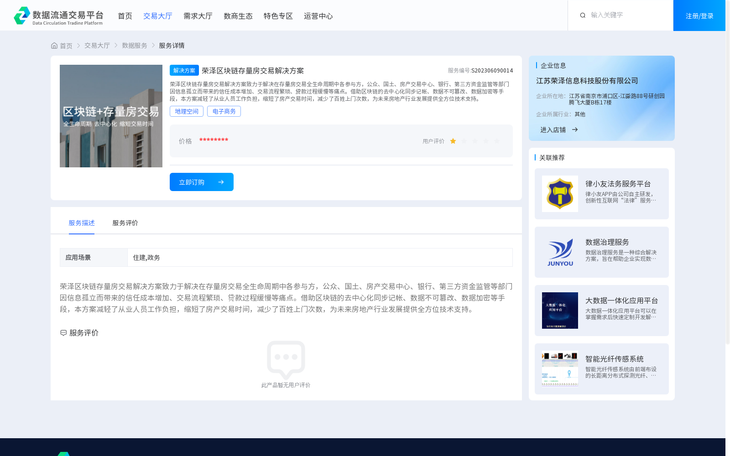Open 特色专区 navigation item
The height and width of the screenshot is (456, 730).
(x=278, y=16)
